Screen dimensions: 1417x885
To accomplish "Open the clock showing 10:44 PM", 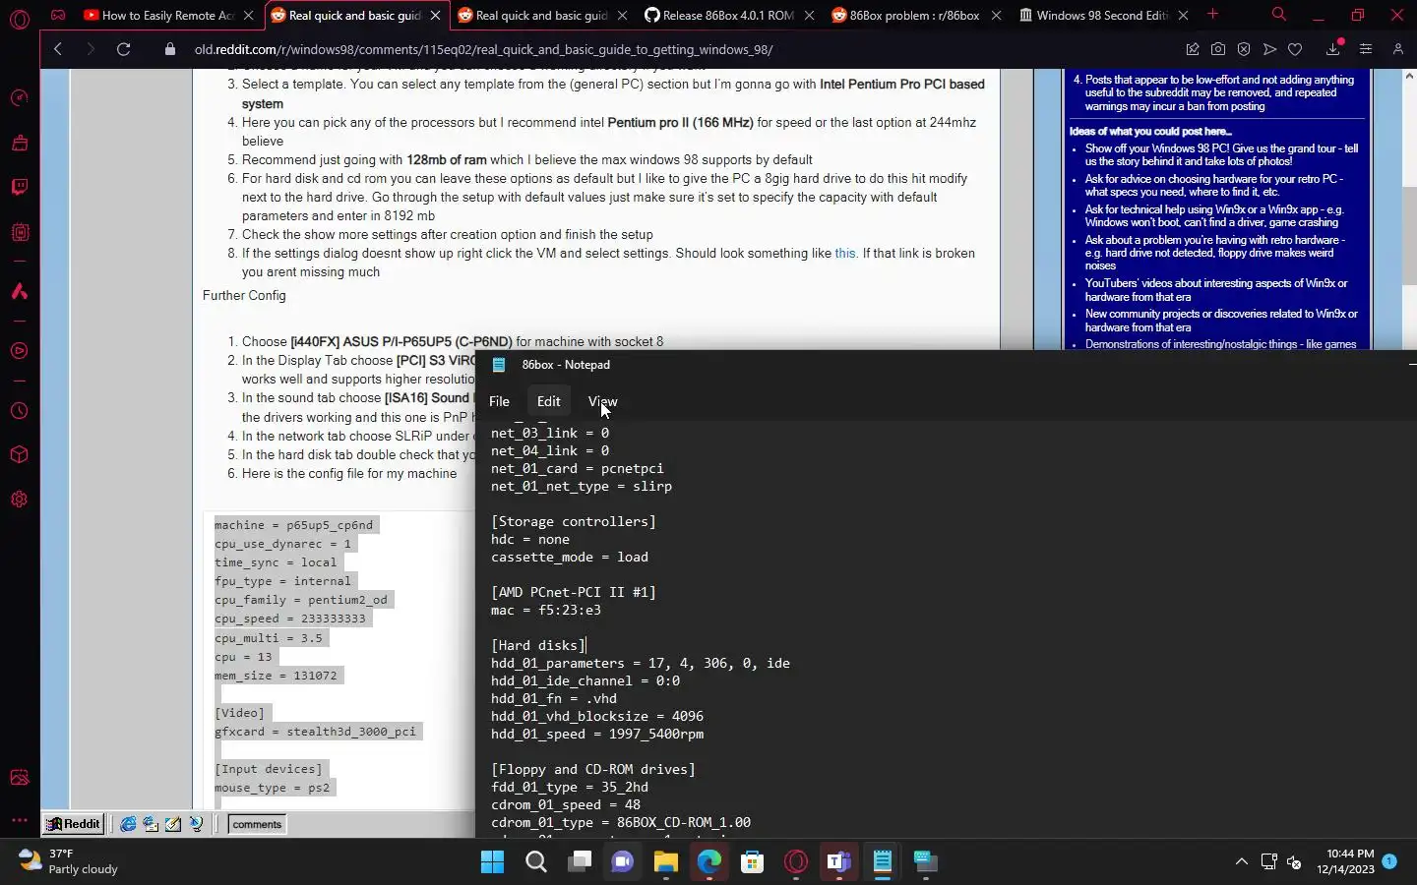I will click(x=1345, y=861).
